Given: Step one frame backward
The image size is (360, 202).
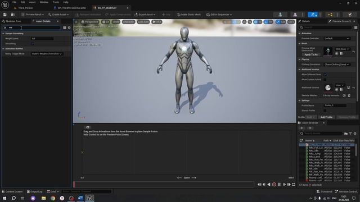Looking at the screenshot, I should click(x=264, y=185).
